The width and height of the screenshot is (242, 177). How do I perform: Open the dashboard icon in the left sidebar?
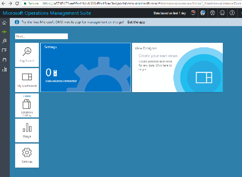(4, 50)
